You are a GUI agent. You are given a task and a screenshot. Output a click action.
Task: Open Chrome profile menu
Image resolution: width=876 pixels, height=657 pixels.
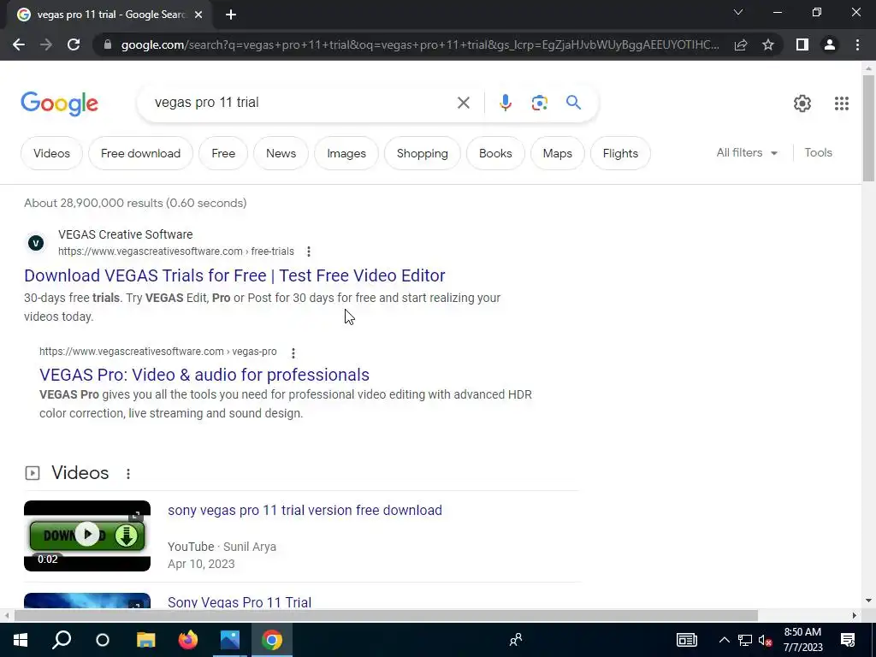(x=830, y=44)
